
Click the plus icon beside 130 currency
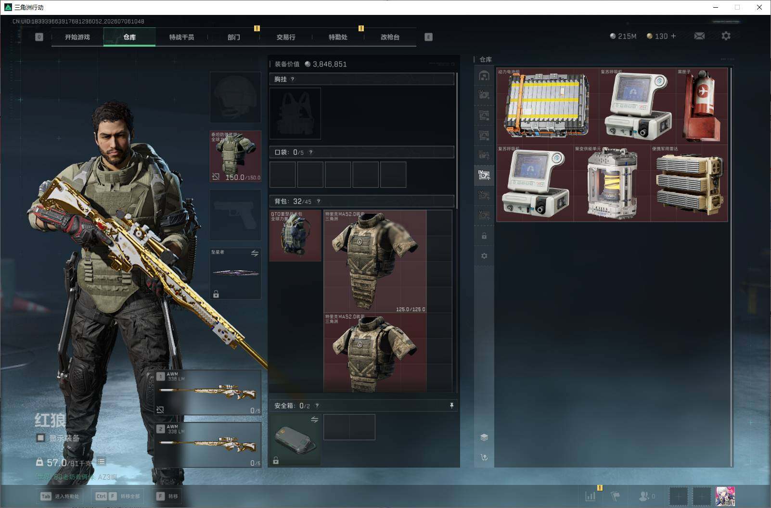(x=673, y=36)
